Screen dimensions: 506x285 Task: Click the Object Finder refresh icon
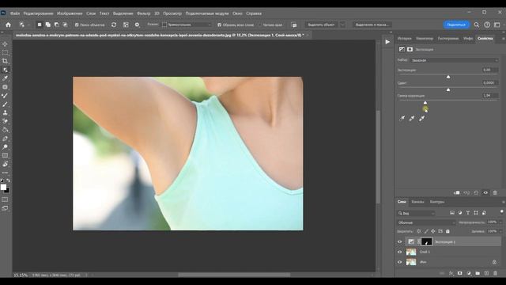point(114,25)
